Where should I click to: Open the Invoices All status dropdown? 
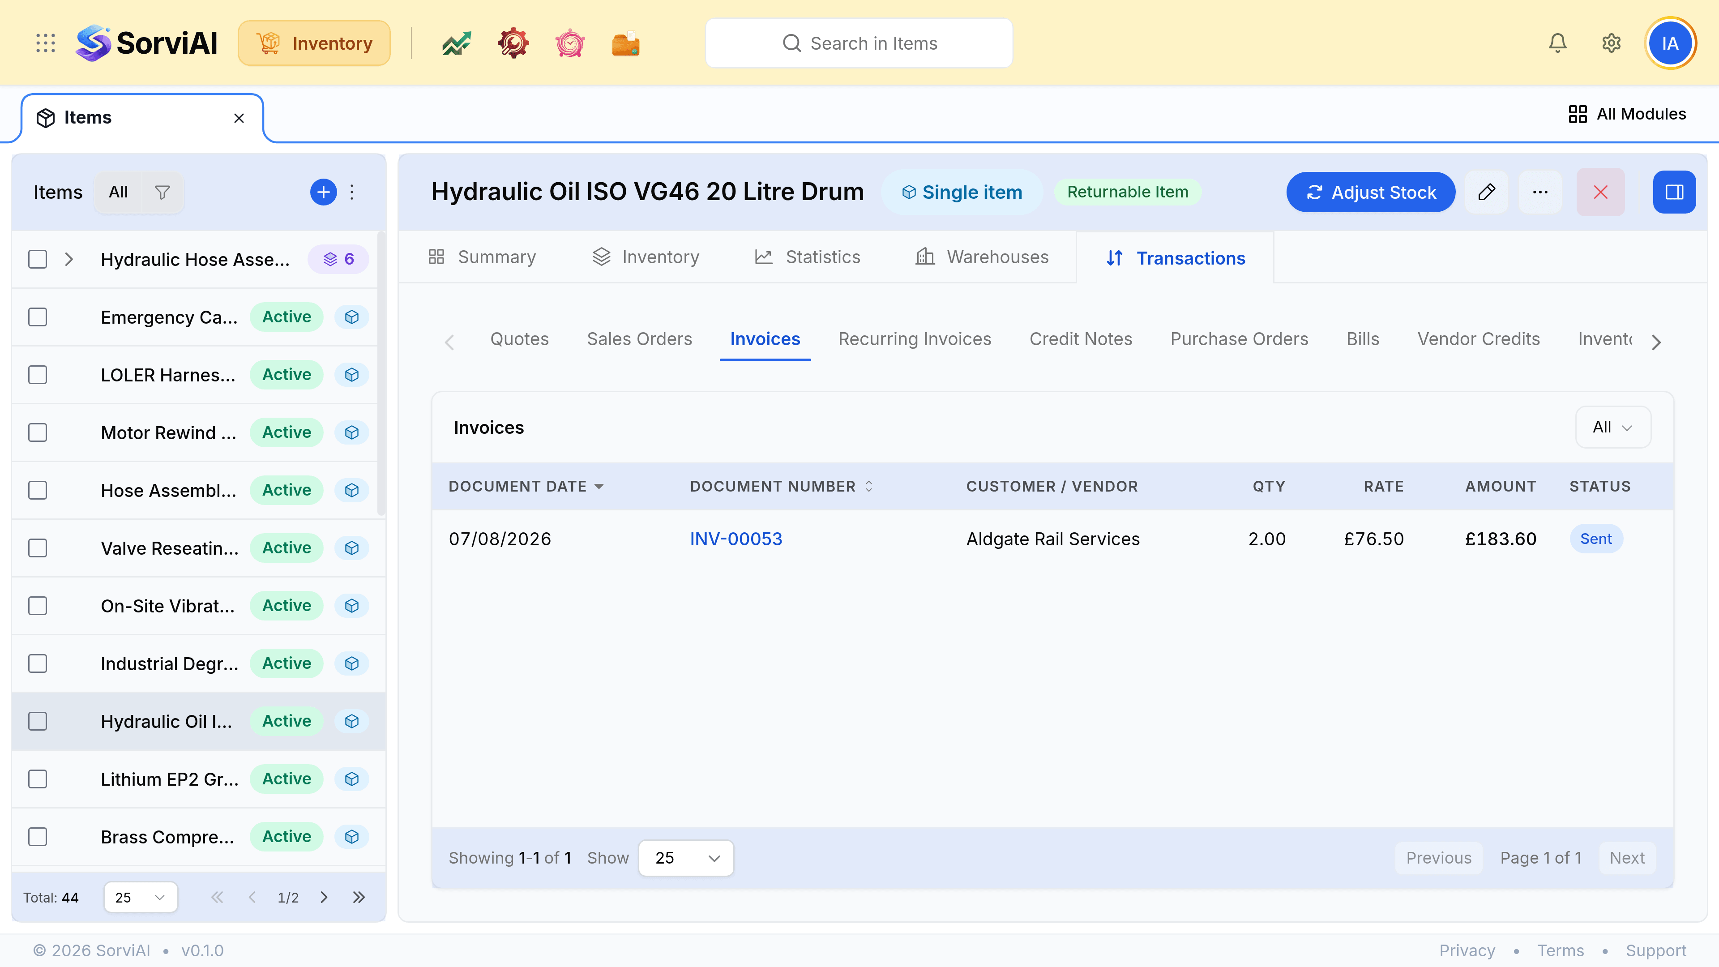pyautogui.click(x=1613, y=427)
